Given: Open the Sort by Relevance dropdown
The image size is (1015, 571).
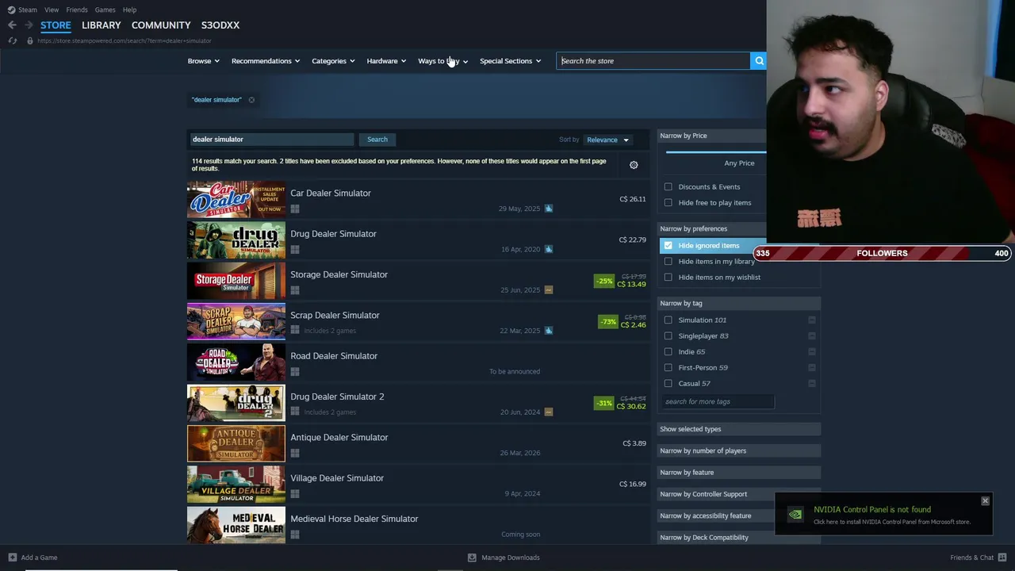Looking at the screenshot, I should click(607, 140).
